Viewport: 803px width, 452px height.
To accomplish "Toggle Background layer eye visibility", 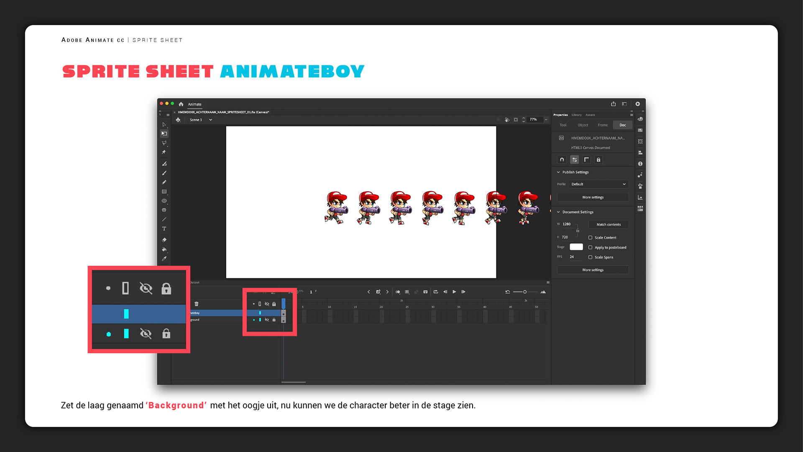I will 267,320.
